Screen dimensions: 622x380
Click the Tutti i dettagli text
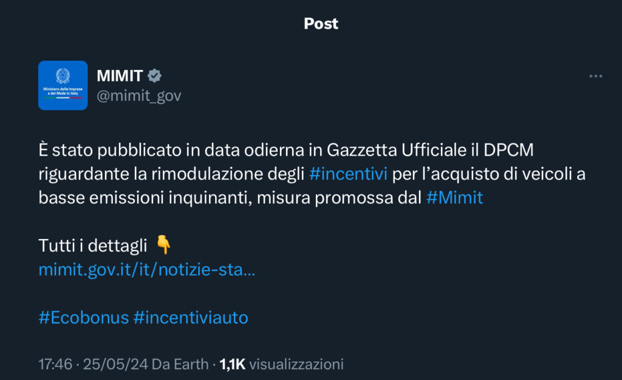93,246
